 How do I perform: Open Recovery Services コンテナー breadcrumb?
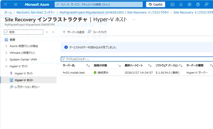click(36, 13)
